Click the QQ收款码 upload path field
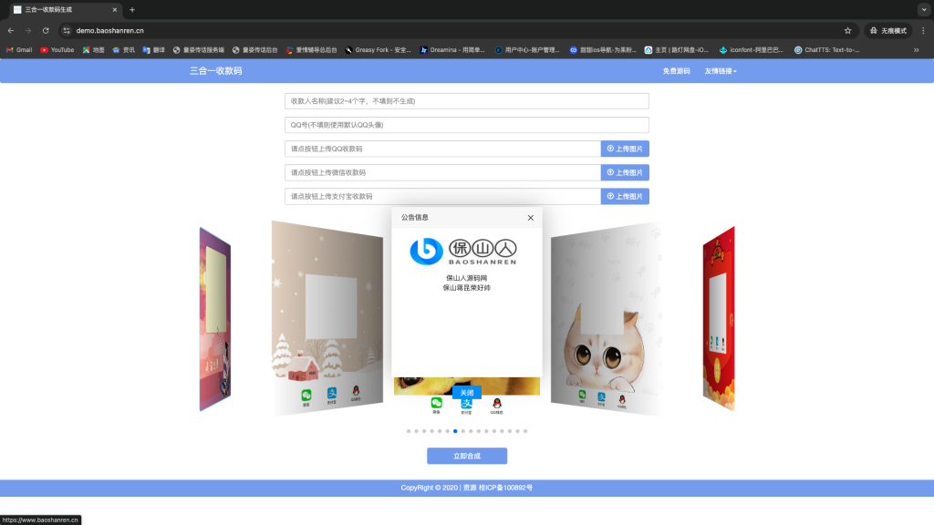The height and width of the screenshot is (525, 934). [x=442, y=149]
